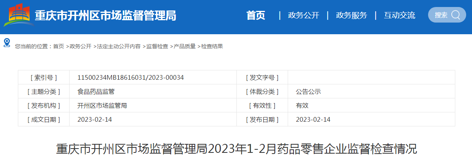Click the search magnifier icon
Screen dimensions: 472x161
456,15
